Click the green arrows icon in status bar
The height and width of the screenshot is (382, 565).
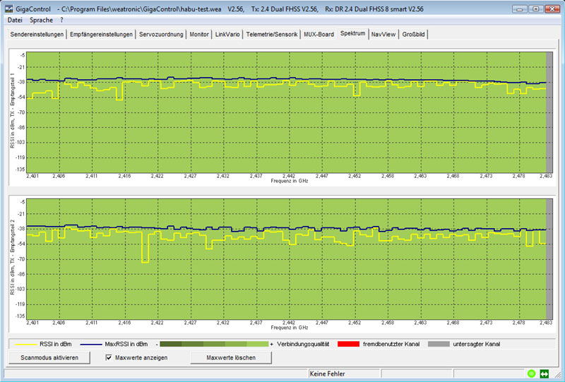tap(544, 374)
